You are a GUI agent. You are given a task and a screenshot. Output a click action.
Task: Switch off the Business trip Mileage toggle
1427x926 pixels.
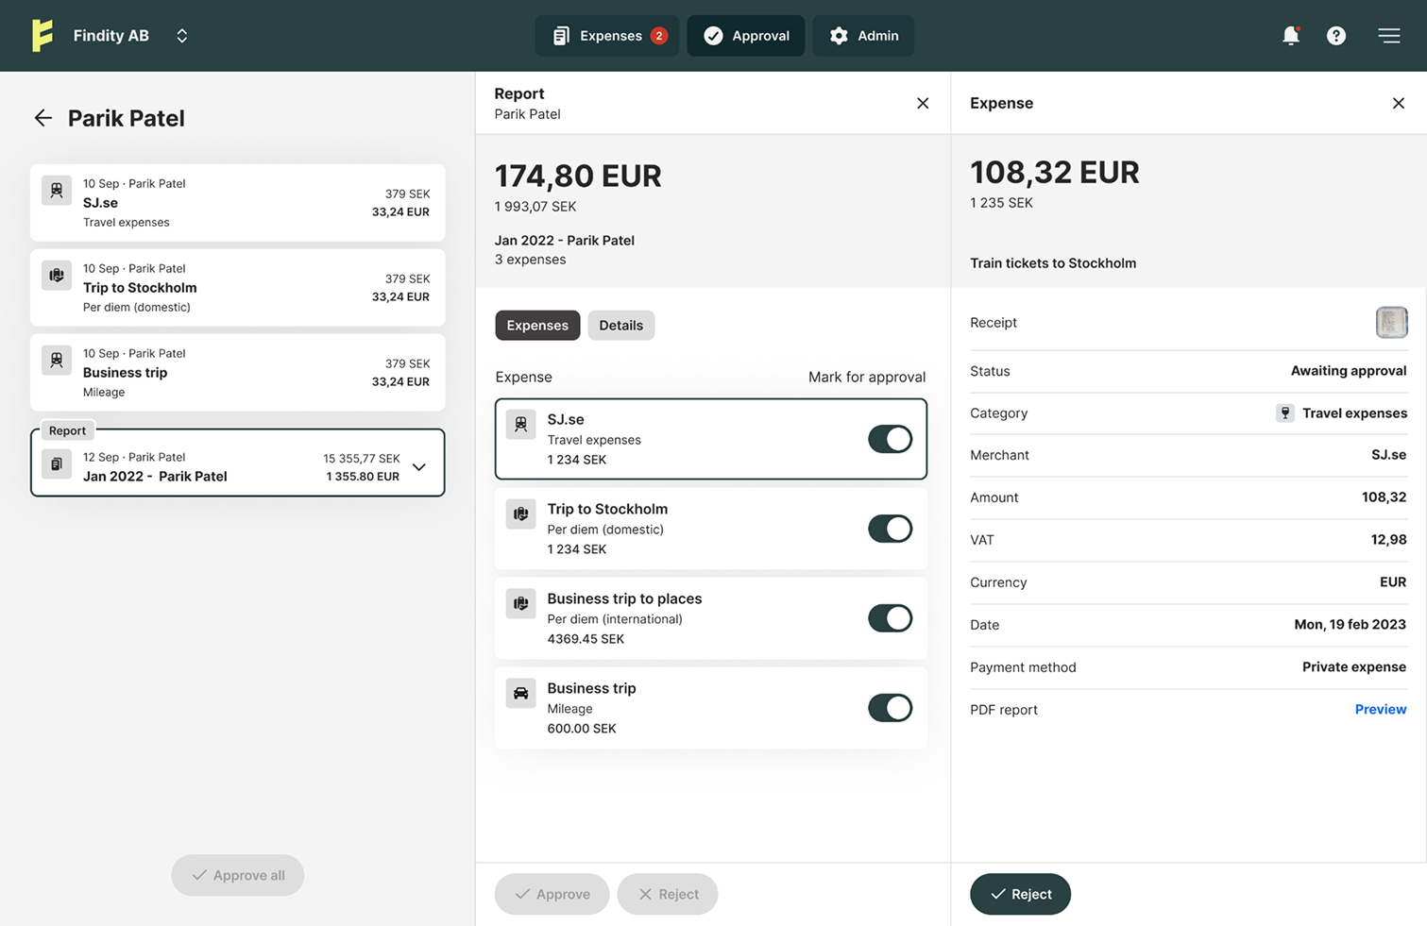pos(890,708)
